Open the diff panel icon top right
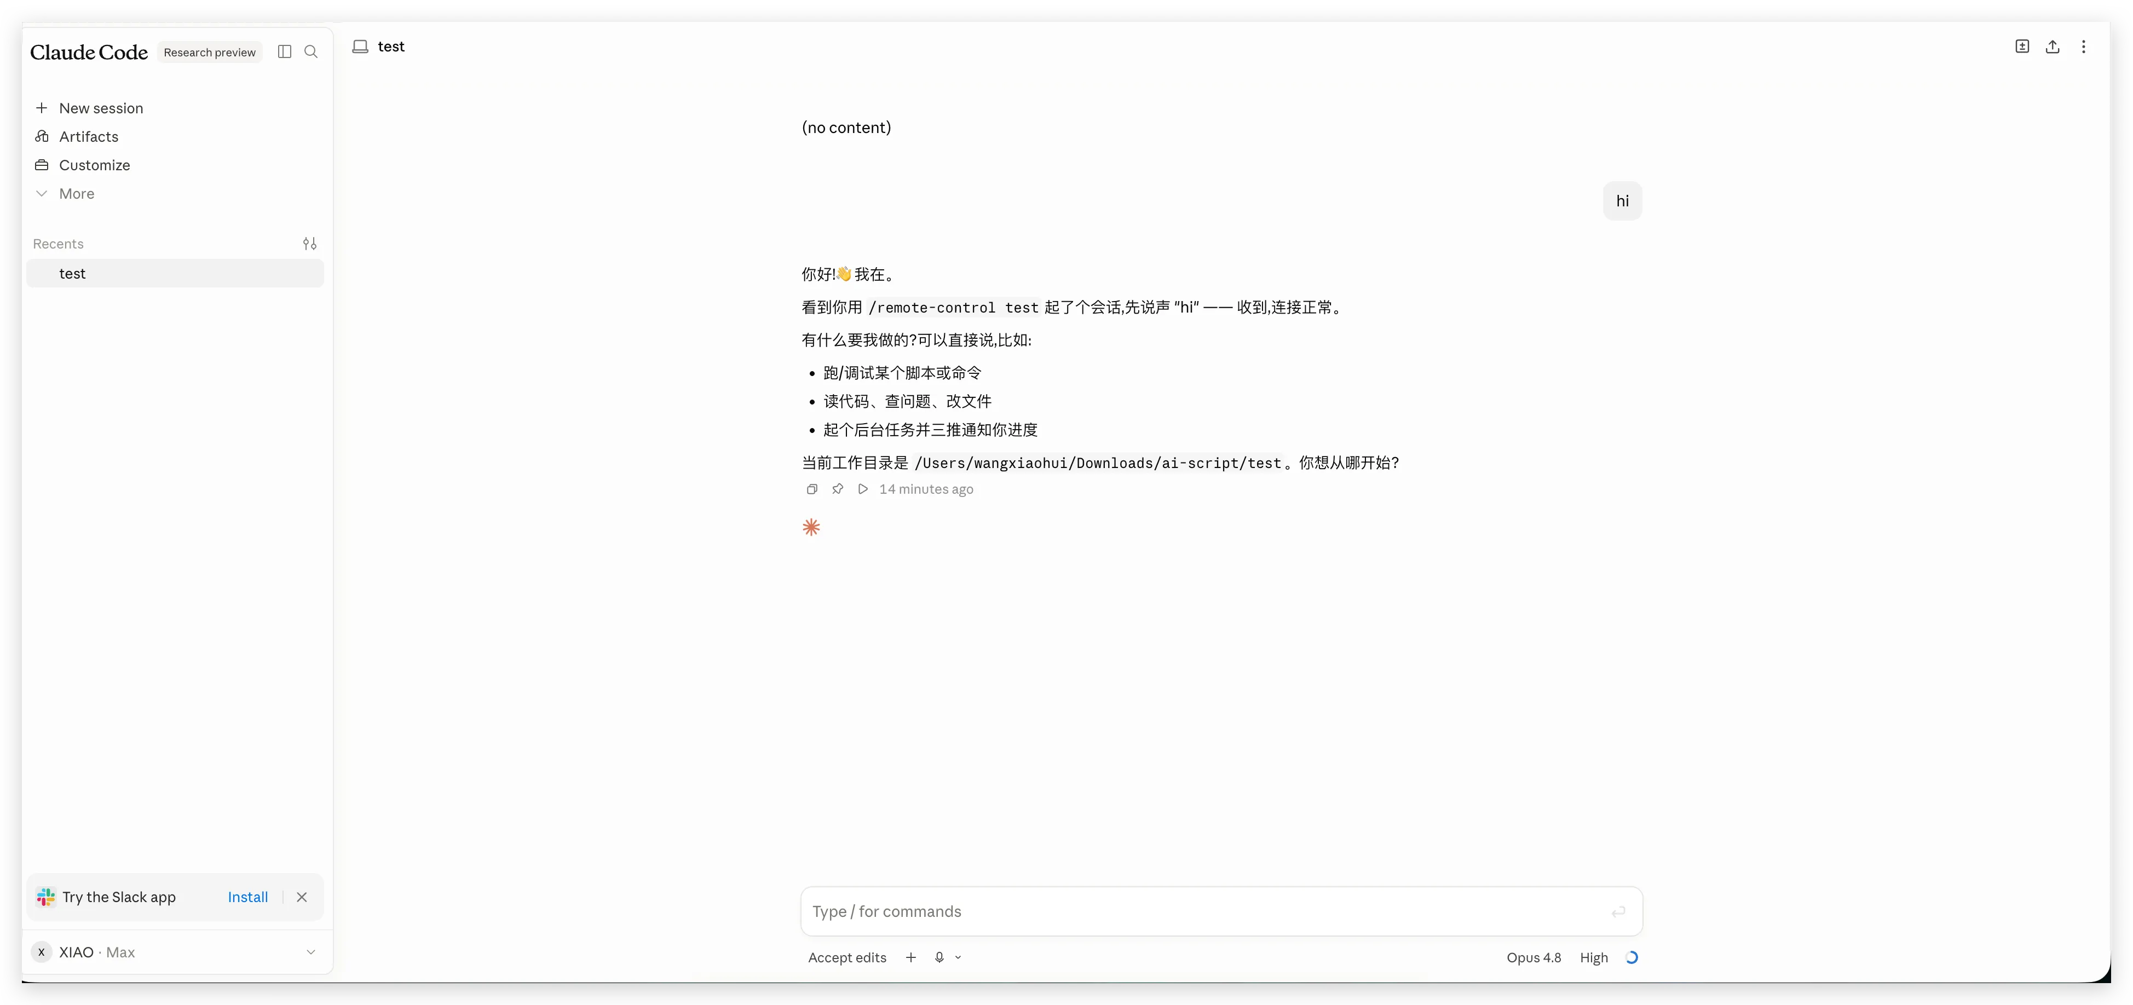The height and width of the screenshot is (1005, 2133). click(x=2022, y=47)
